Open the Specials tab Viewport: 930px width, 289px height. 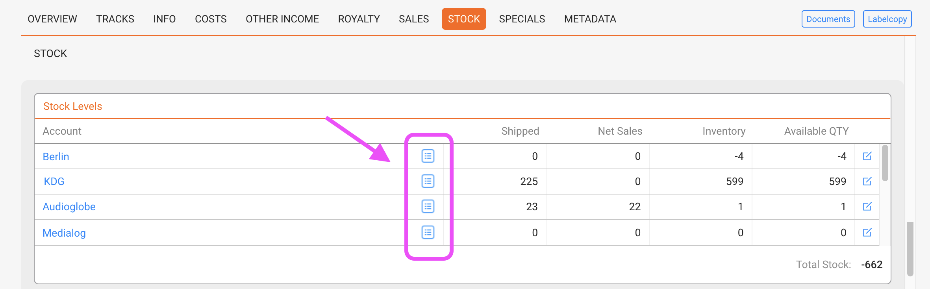point(522,19)
